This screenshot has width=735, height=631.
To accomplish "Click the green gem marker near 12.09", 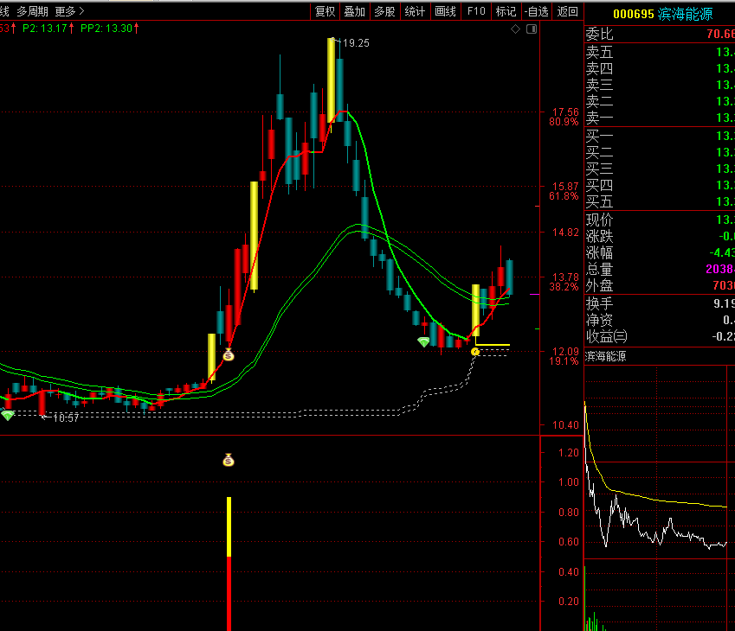I will tap(423, 342).
